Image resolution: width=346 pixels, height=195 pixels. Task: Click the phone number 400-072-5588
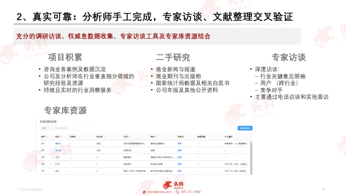(x=191, y=192)
